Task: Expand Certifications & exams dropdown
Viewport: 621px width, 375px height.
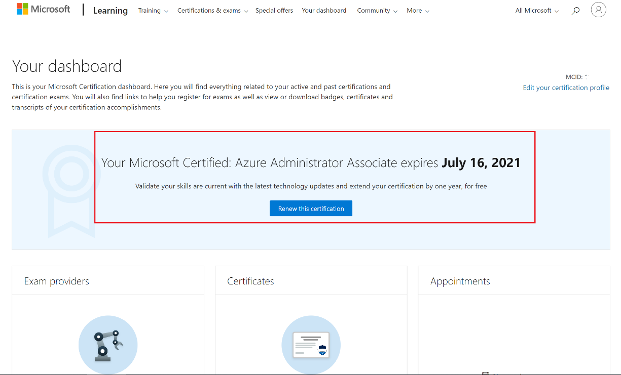Action: (213, 11)
